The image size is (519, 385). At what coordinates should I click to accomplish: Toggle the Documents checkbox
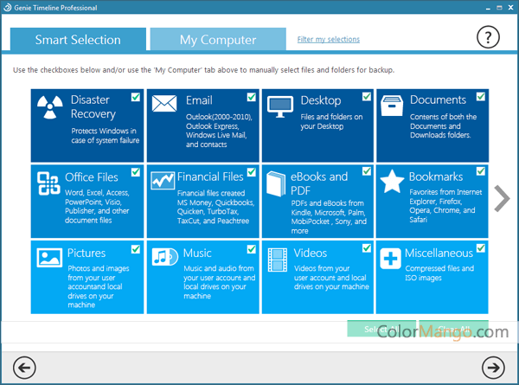[481, 96]
